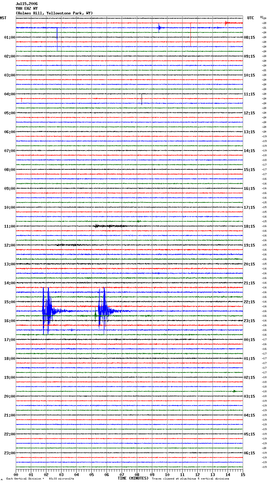Click the 23:15 UTC time label

249,321
